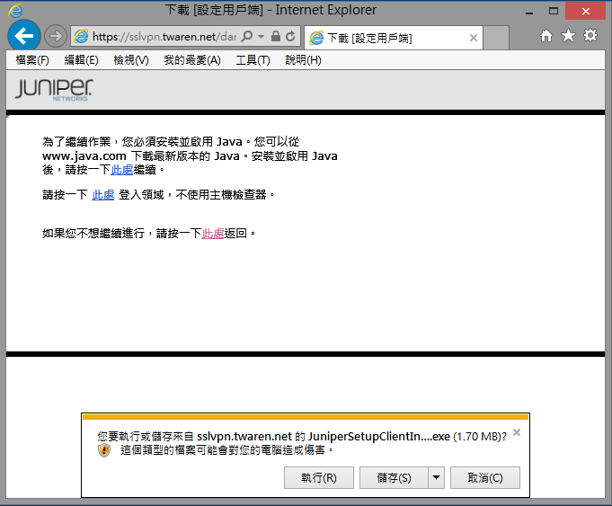Open the 工具(T) menu
This screenshot has height=506, width=612.
(x=253, y=60)
